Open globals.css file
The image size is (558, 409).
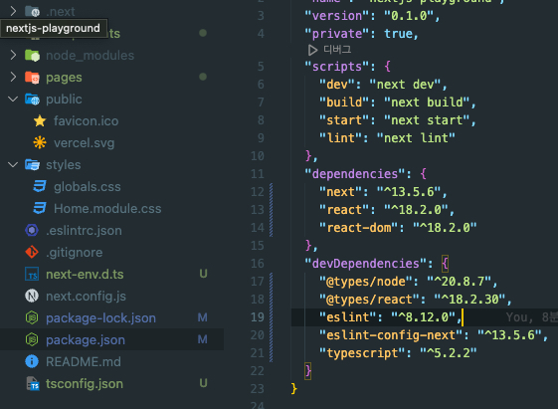[88, 186]
